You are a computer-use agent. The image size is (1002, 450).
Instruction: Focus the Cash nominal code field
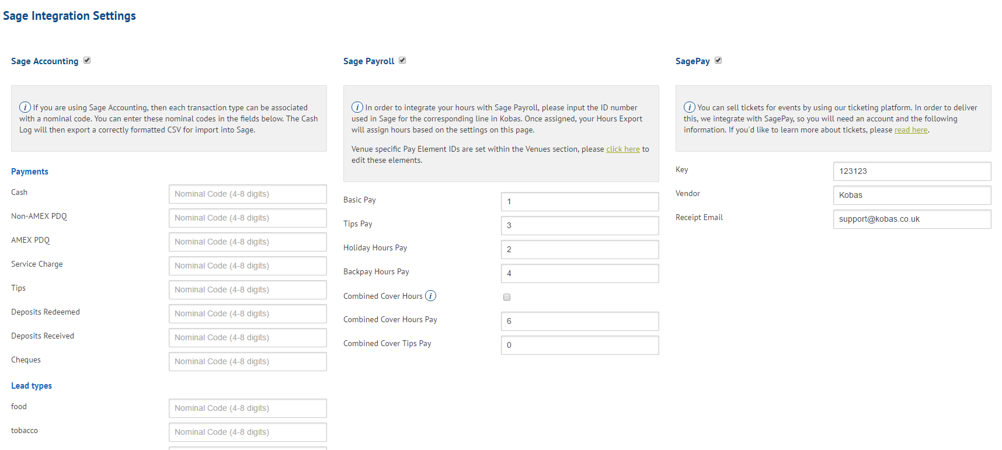tap(248, 194)
